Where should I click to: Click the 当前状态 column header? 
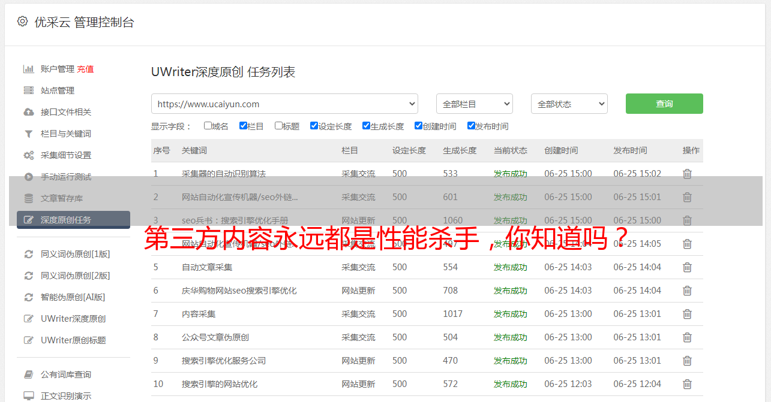pyautogui.click(x=511, y=150)
